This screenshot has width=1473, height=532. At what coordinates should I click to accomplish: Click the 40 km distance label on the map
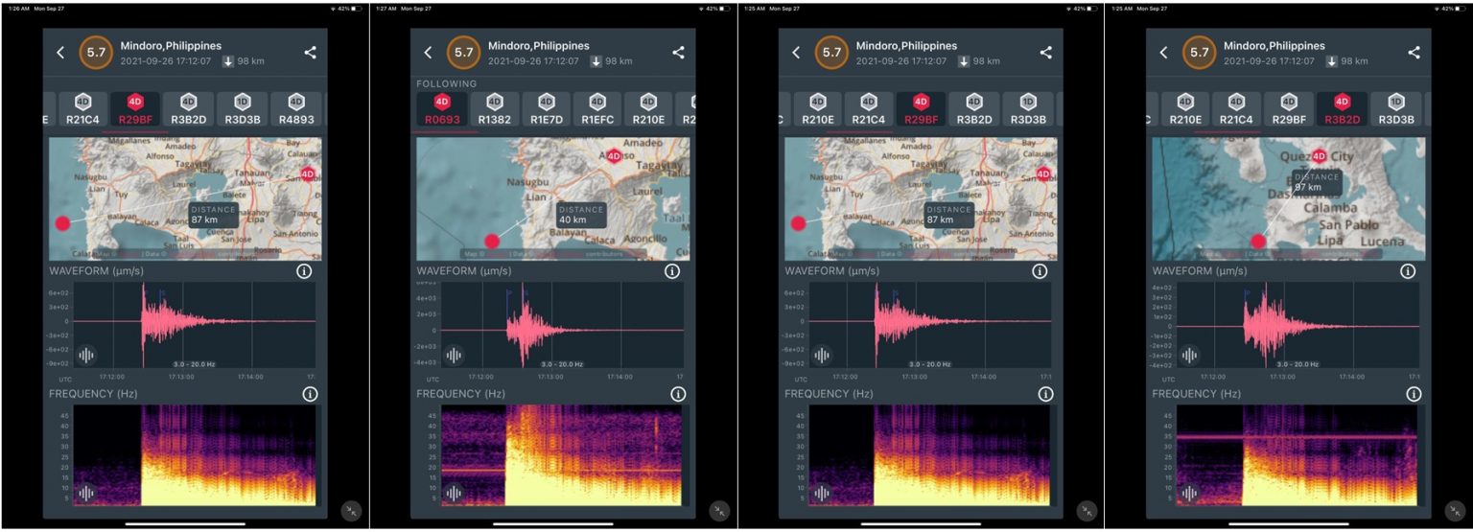581,215
